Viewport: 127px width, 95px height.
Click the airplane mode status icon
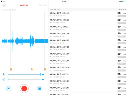tap(2, 1)
